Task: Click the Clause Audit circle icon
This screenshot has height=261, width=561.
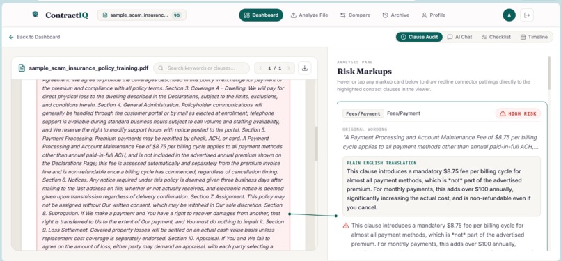Action: tap(403, 37)
